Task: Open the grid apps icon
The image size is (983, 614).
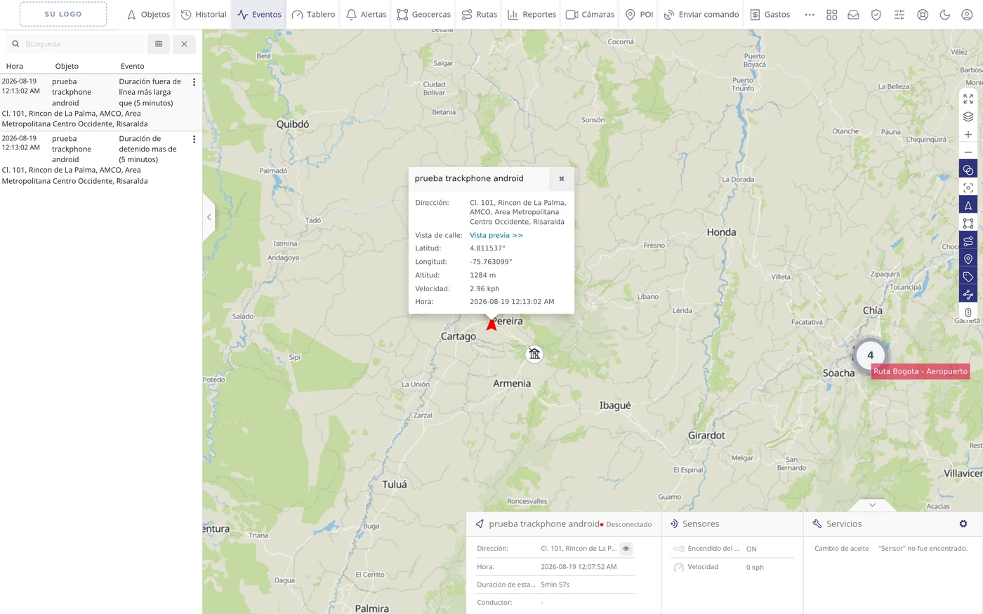Action: [x=832, y=14]
